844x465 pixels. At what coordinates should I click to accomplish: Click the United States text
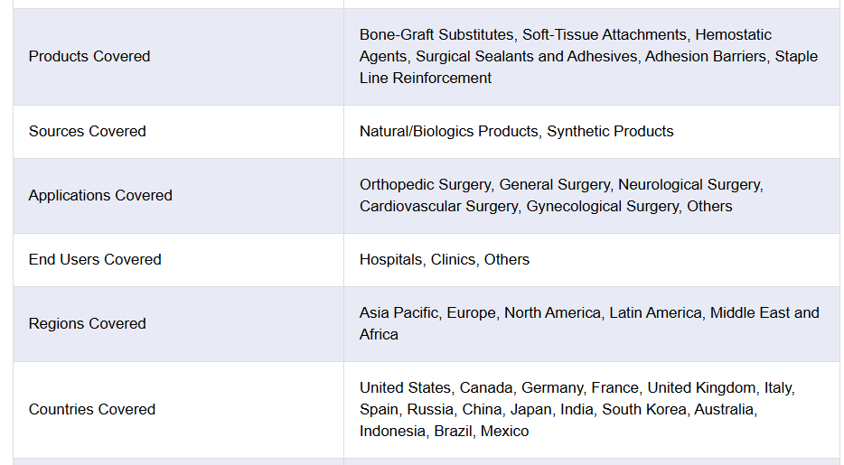[x=405, y=387]
